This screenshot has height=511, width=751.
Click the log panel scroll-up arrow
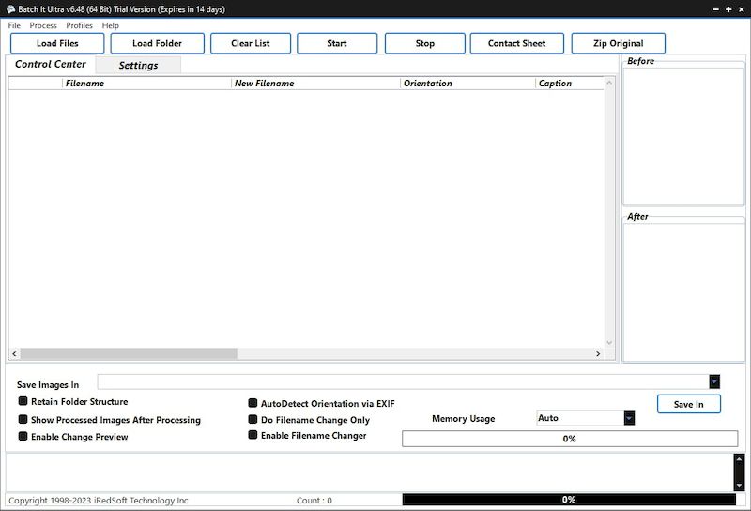(x=739, y=459)
